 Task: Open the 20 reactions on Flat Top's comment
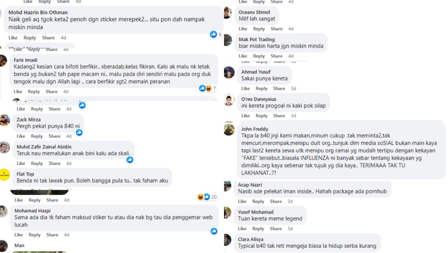(207, 197)
